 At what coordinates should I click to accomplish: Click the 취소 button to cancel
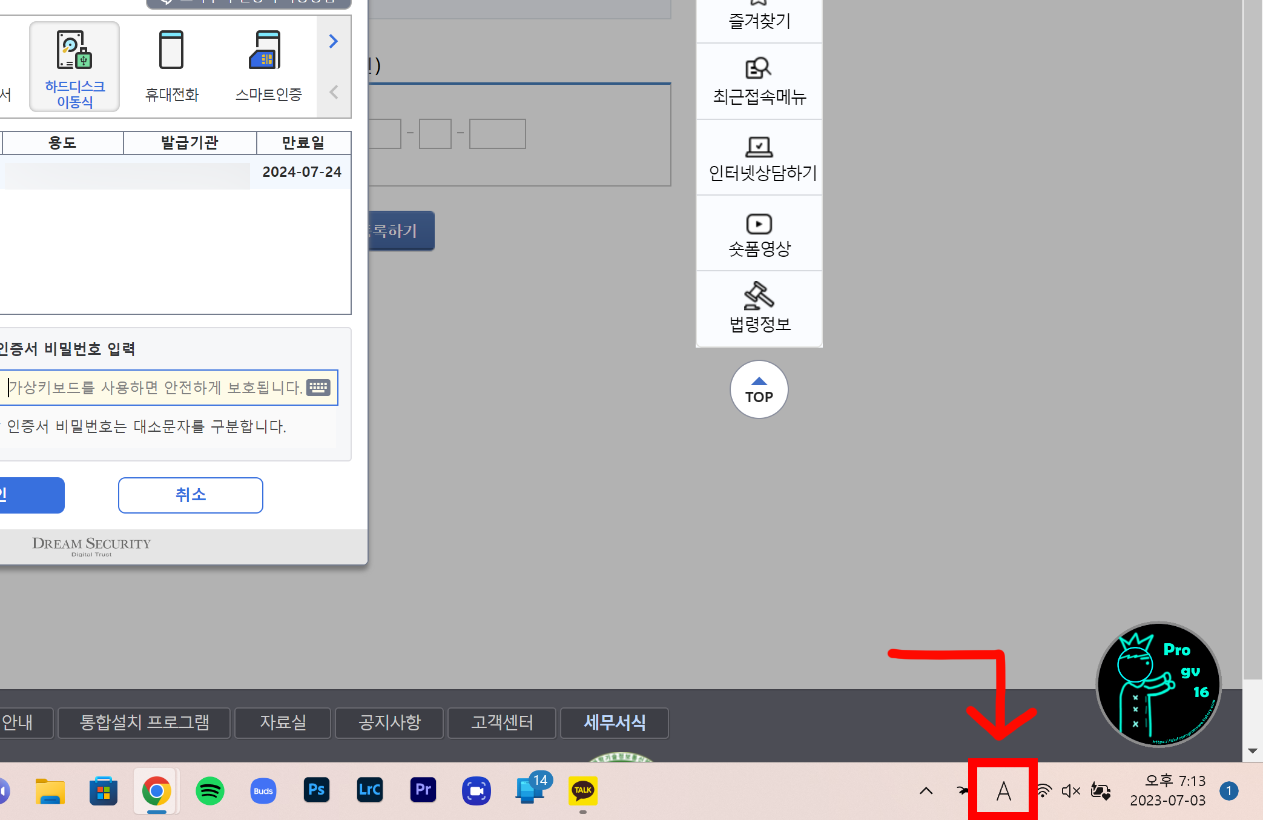pos(190,495)
